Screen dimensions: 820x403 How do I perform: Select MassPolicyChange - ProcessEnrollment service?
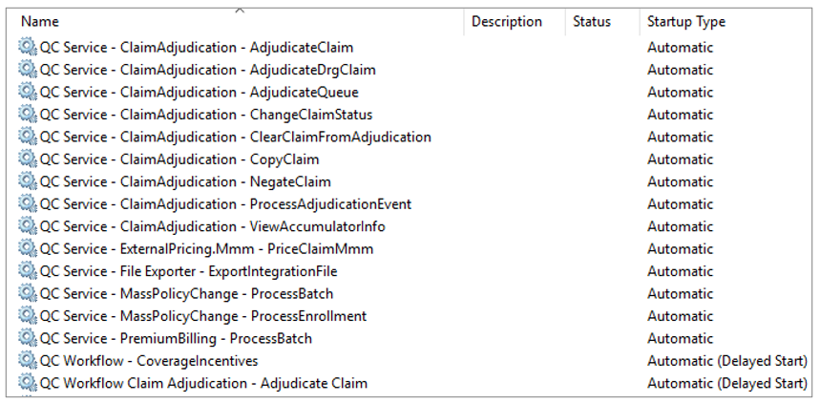pyautogui.click(x=203, y=316)
